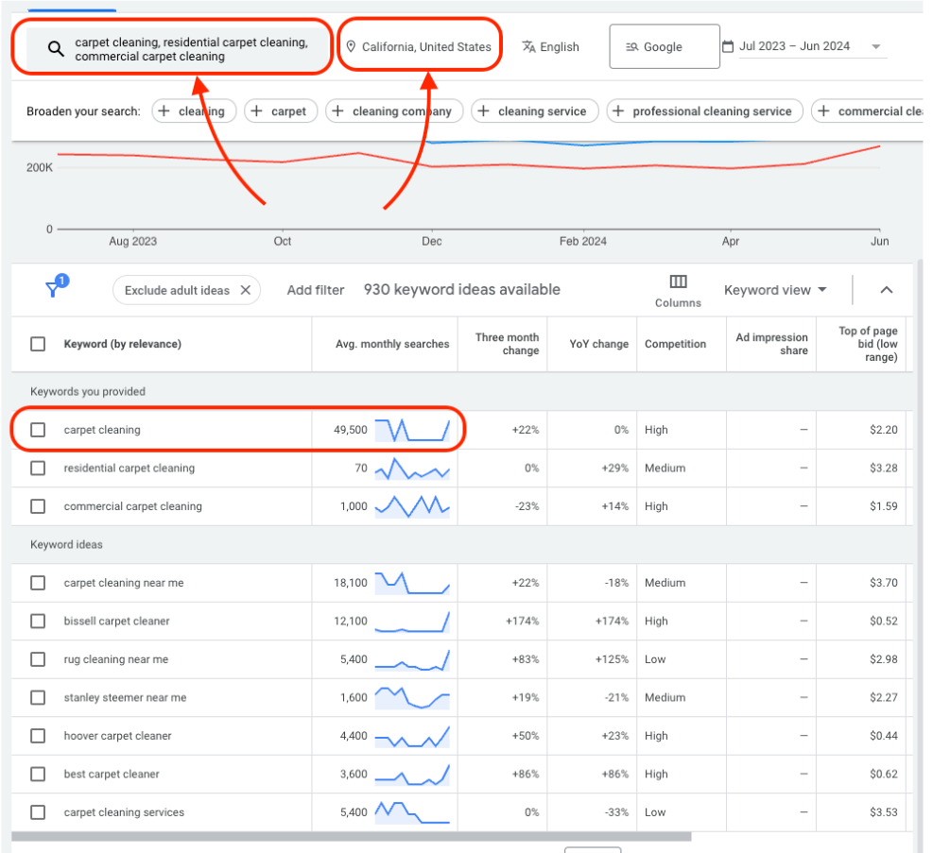Click the search magnifier icon in keyword box
933x853 pixels.
[56, 49]
